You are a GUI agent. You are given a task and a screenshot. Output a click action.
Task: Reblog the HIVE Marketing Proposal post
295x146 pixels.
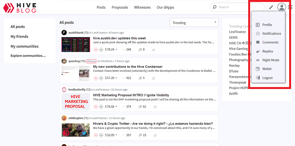(x=155, y=107)
